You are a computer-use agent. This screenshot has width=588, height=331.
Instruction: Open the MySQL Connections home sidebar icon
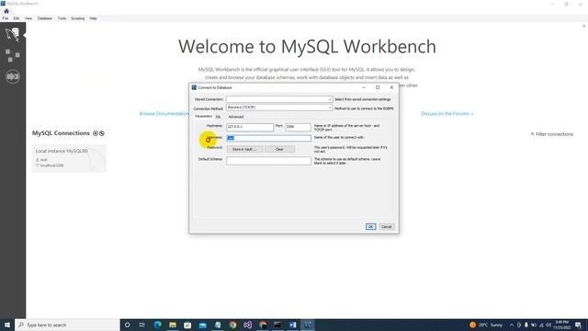(12, 35)
